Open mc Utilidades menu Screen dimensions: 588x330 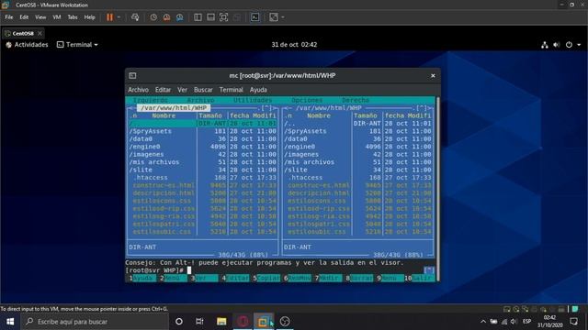click(253, 100)
